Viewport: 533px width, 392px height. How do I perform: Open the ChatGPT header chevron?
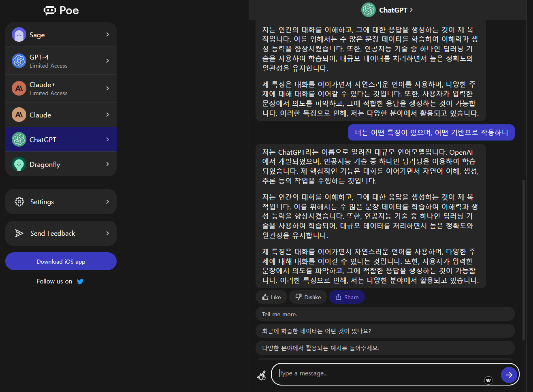point(411,10)
